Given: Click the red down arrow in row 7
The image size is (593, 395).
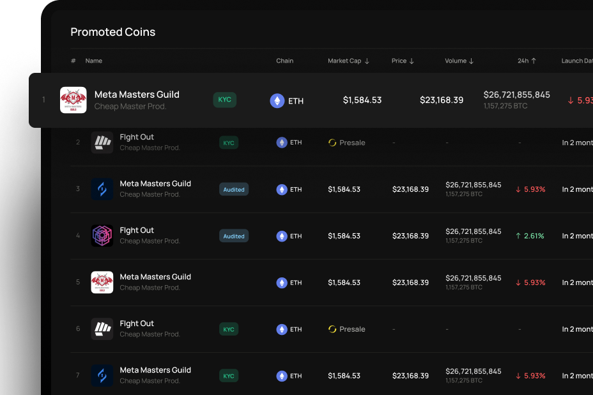Looking at the screenshot, I should [518, 376].
